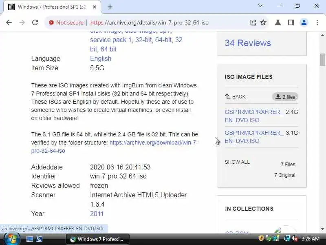Screen dimensions: 326x245
Task: Click the Addeddate value 2020-06-16 20:41:53
Action: click(x=120, y=167)
